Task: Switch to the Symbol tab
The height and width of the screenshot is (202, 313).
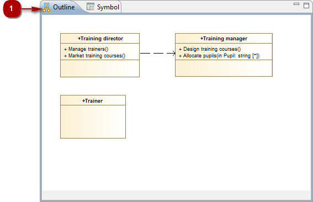Action: coord(103,7)
